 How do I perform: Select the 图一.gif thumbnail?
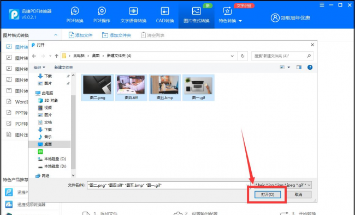pyautogui.click(x=198, y=88)
